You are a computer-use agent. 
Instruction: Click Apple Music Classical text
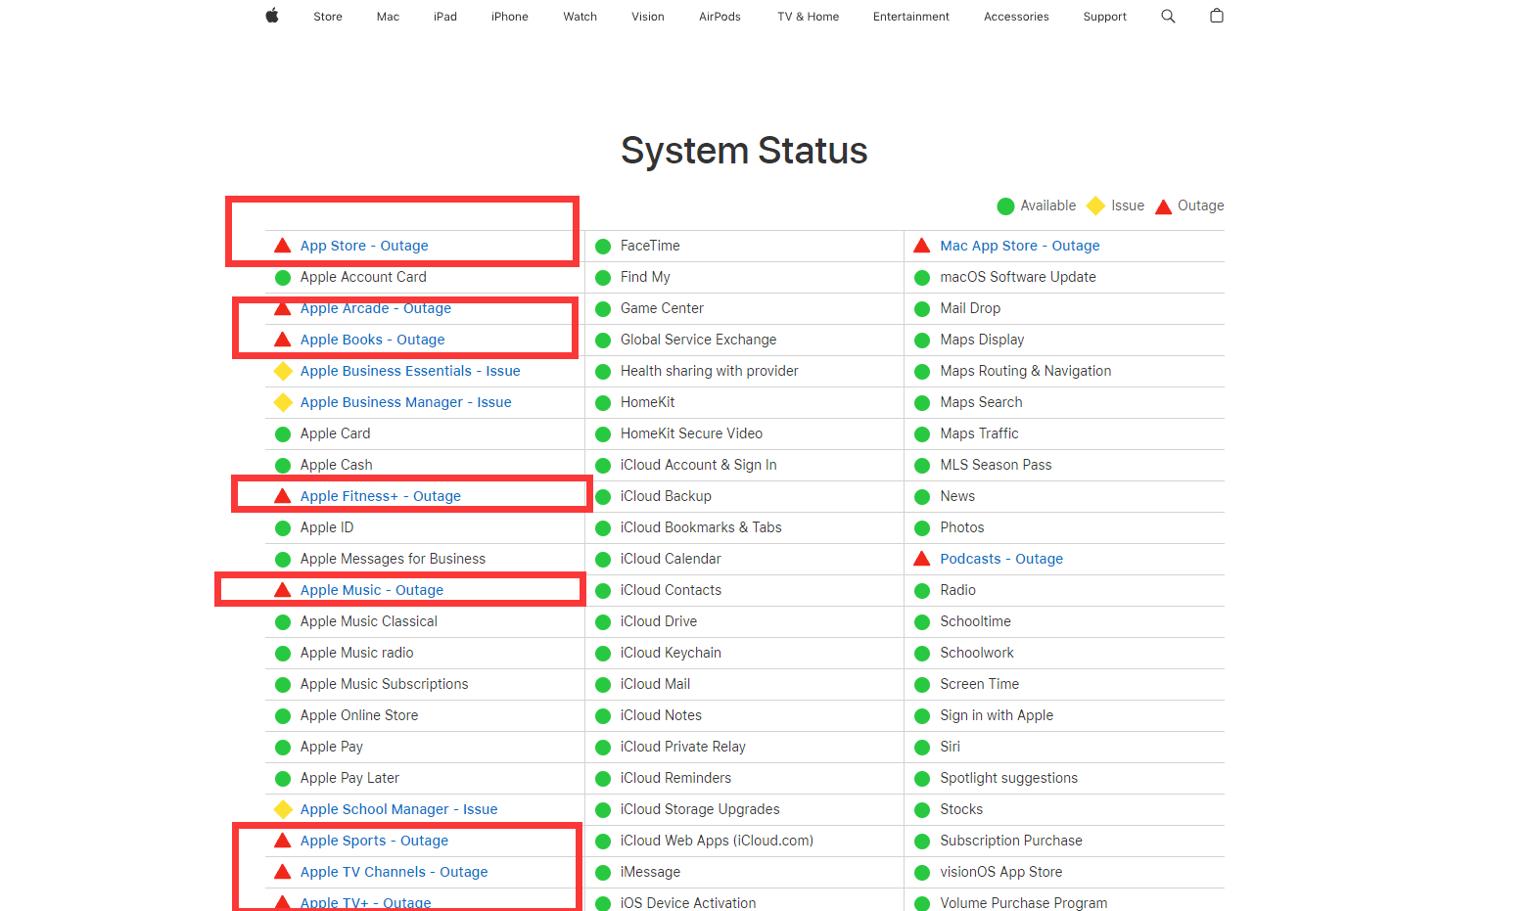coord(369,621)
